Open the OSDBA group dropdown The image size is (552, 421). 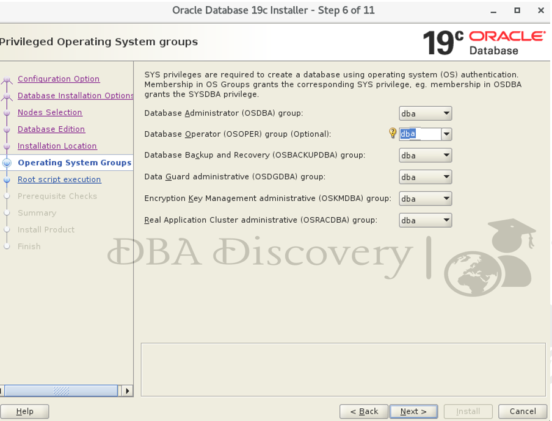click(425, 113)
